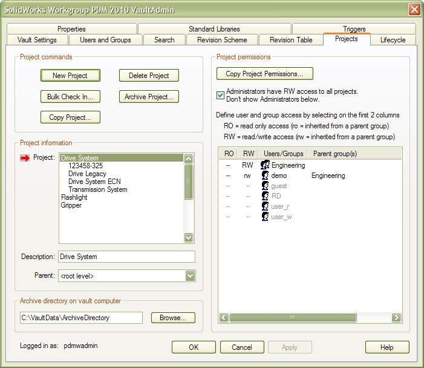The height and width of the screenshot is (368, 424).
Task: Click the Description input field
Action: tap(126, 257)
